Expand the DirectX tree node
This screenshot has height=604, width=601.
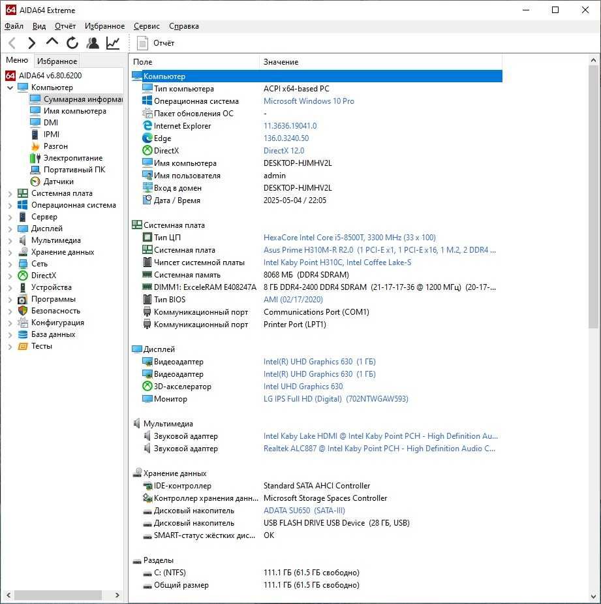10,276
